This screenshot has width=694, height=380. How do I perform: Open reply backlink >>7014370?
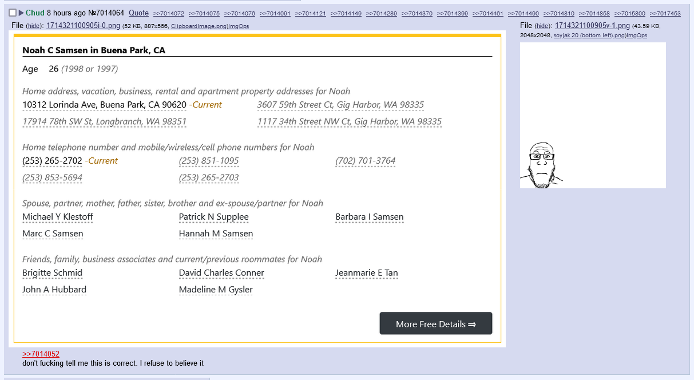click(x=417, y=13)
